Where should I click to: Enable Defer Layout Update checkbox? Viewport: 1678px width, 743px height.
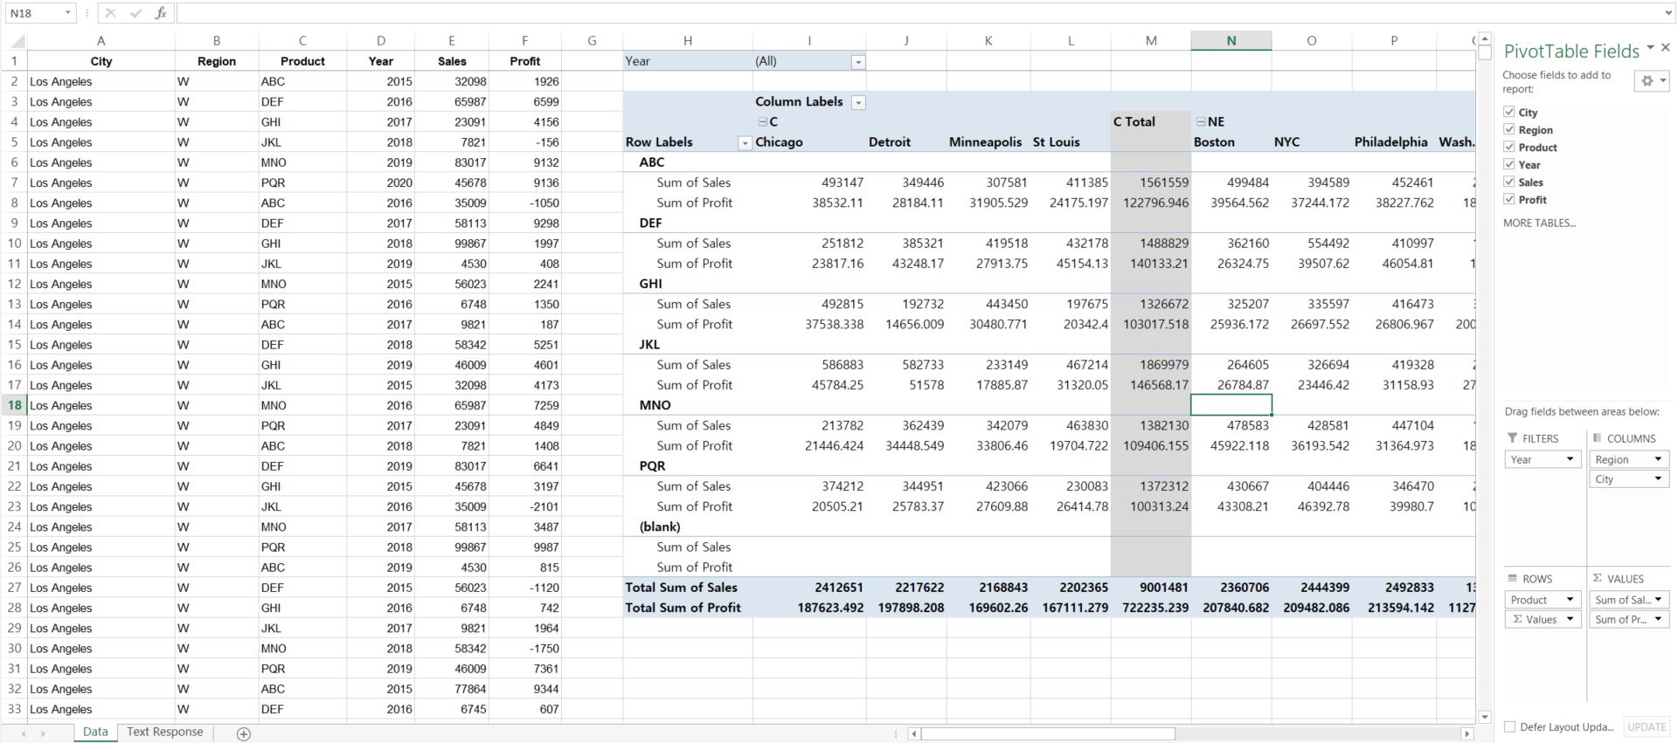[x=1509, y=726]
